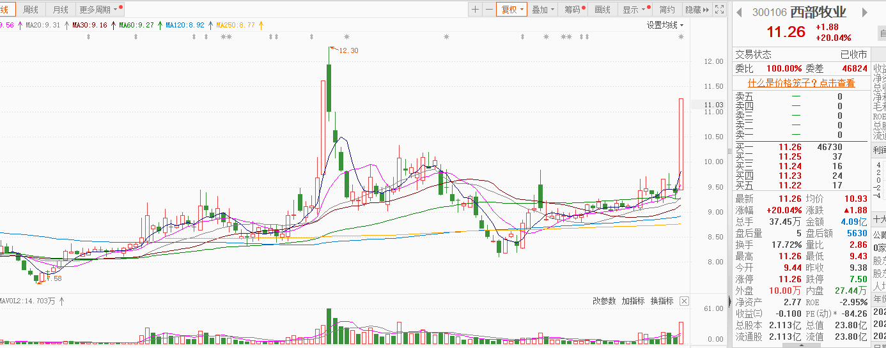Click the 内盘 value 27.44万
886x348 pixels.
point(851,291)
